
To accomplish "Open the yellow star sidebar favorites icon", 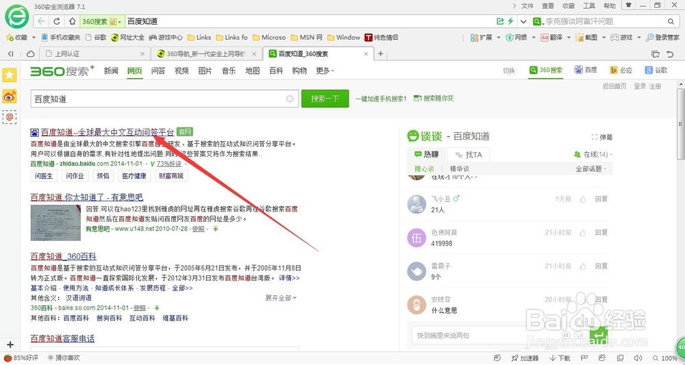I will pos(10,75).
